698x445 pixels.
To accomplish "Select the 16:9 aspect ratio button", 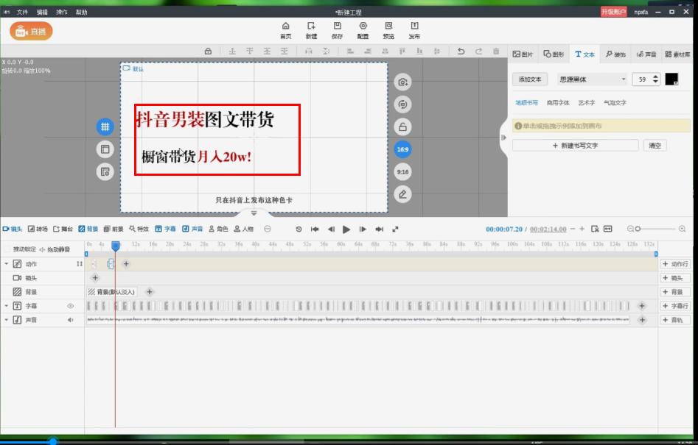I will [402, 149].
